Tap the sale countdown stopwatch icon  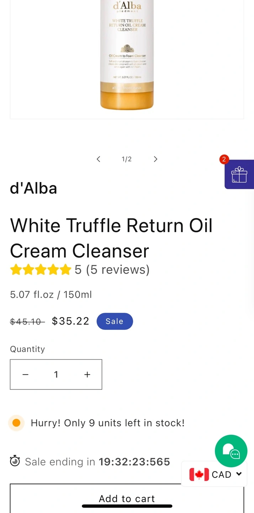point(15,462)
